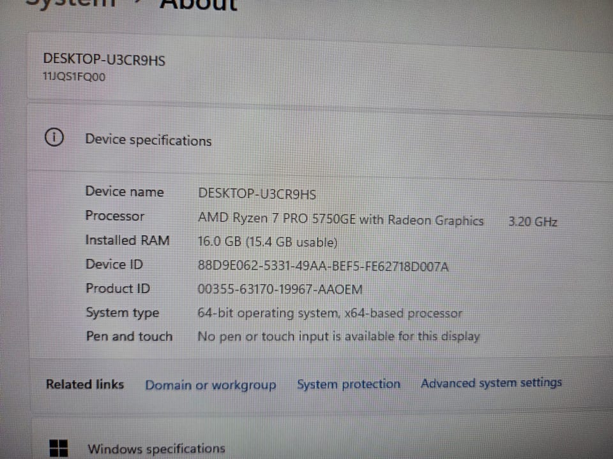613x459 pixels.
Task: Open the System protection link
Action: click(349, 384)
